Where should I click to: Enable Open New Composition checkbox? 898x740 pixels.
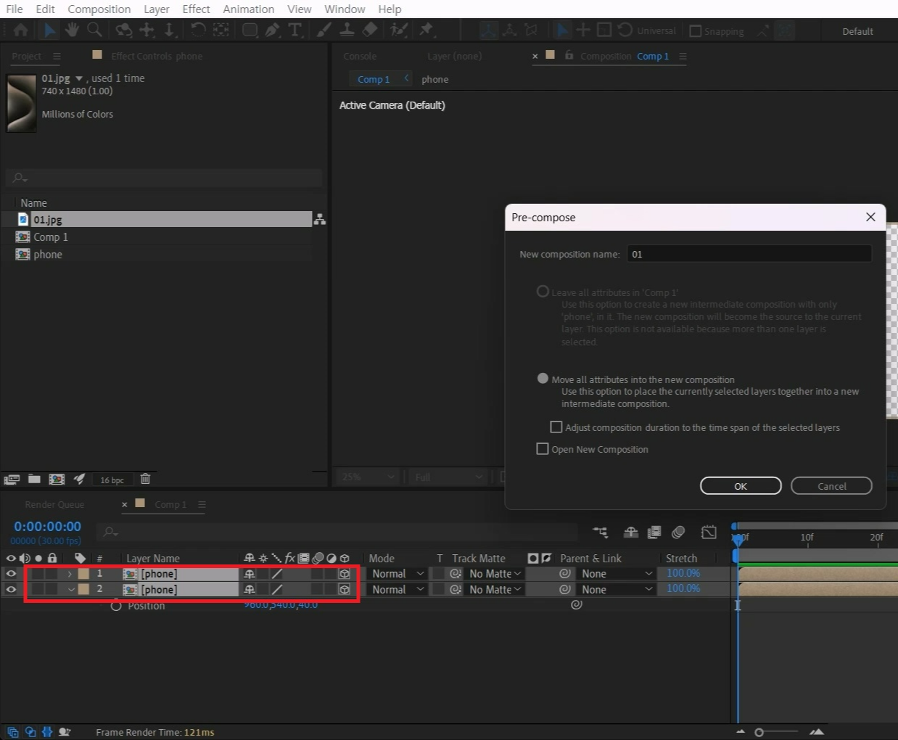pos(542,449)
